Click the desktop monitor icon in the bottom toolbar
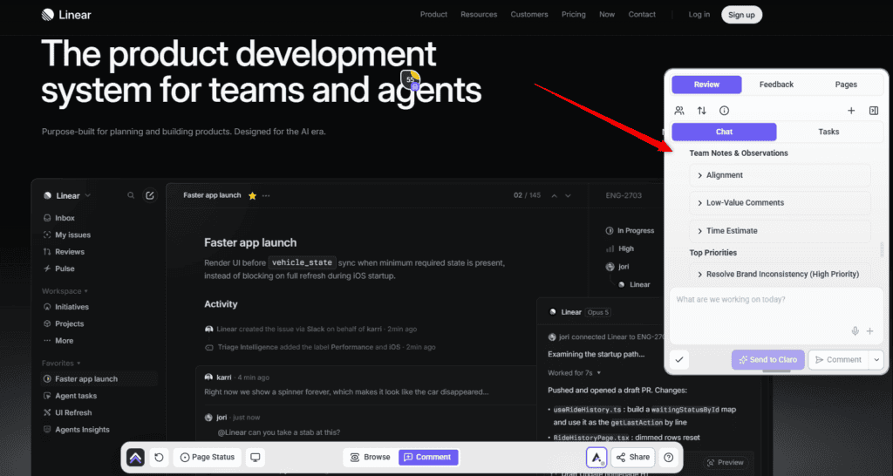 [256, 457]
